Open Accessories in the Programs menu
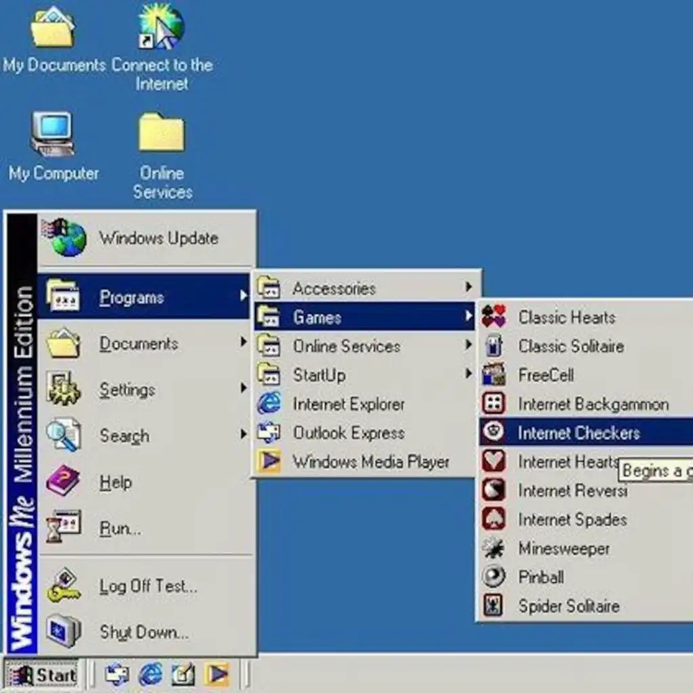The height and width of the screenshot is (693, 693). pos(365,288)
